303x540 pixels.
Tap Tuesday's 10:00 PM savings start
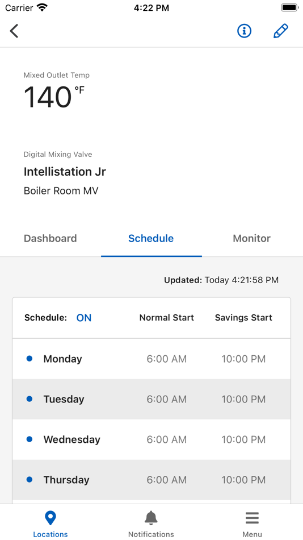[243, 399]
